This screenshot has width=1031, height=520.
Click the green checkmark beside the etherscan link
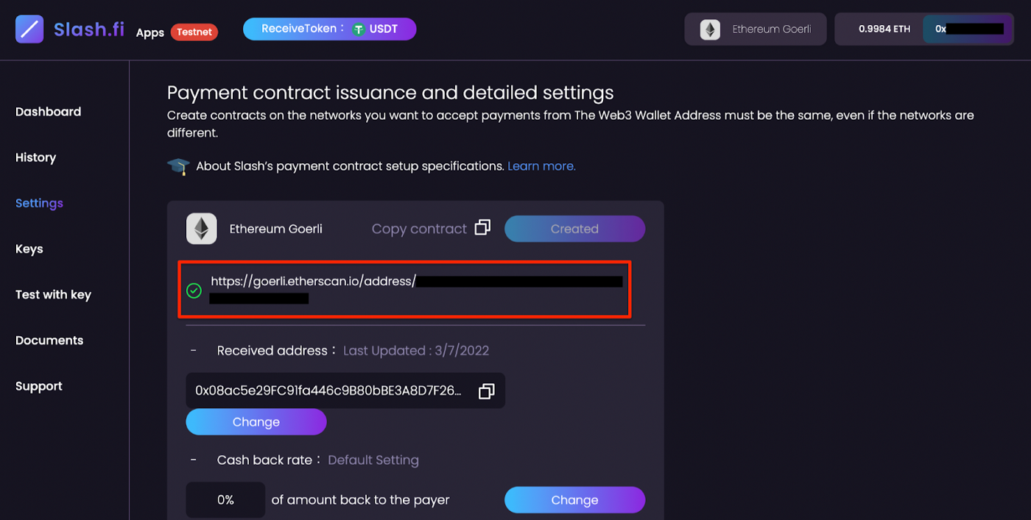[x=194, y=291]
